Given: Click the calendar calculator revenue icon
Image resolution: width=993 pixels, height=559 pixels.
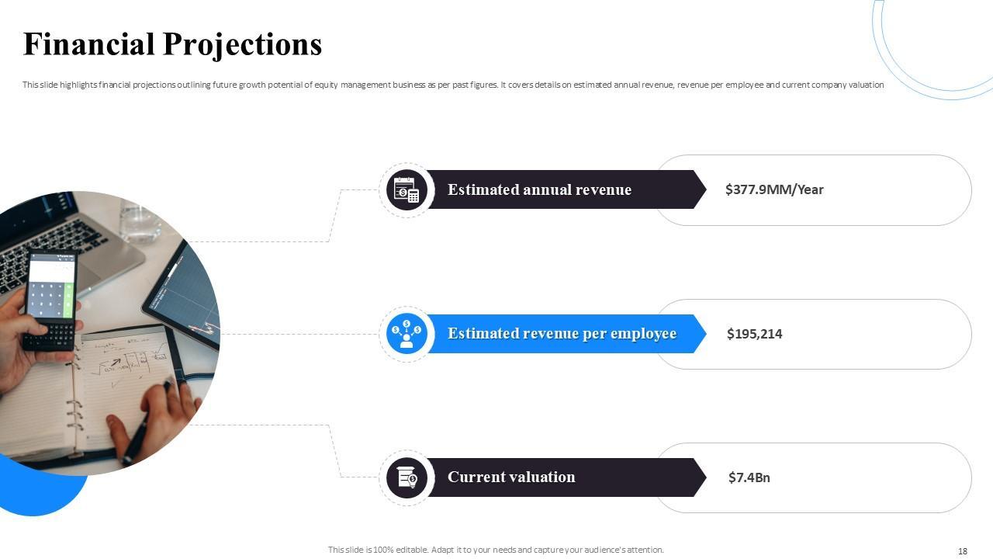Looking at the screenshot, I should pos(407,189).
